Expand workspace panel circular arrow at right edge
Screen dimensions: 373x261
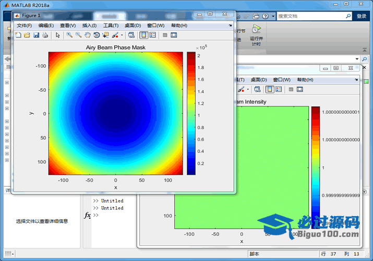click(x=365, y=192)
